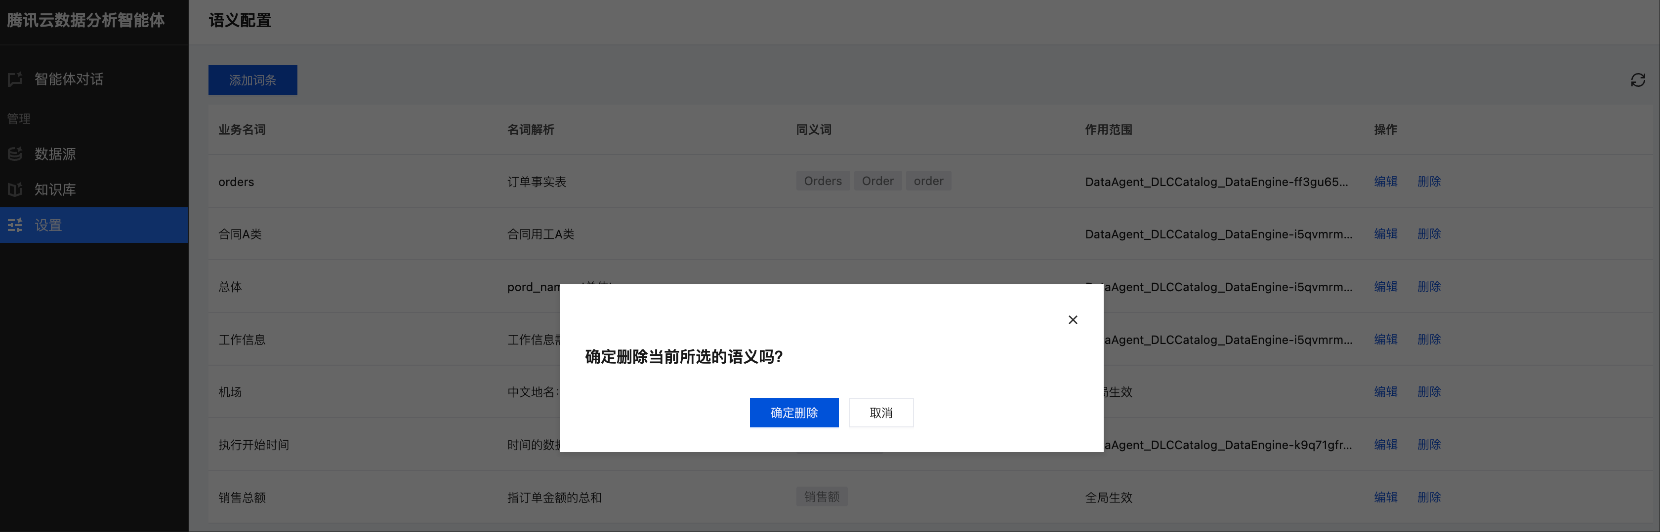Click the 工作信息 term cell

pos(242,340)
